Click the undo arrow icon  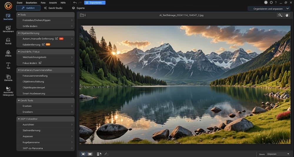tap(75, 3)
